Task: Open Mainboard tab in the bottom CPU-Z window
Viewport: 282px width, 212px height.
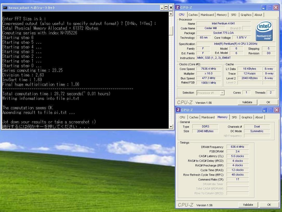Action: (208, 117)
